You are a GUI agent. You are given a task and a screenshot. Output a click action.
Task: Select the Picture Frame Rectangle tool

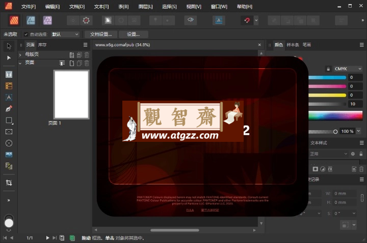[9, 132]
